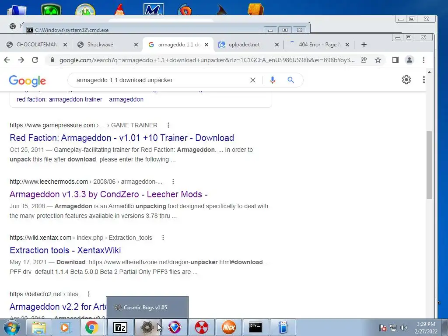This screenshot has width=448, height=336.
Task: Open options for the gamepressure.com result
Action: tap(168, 125)
